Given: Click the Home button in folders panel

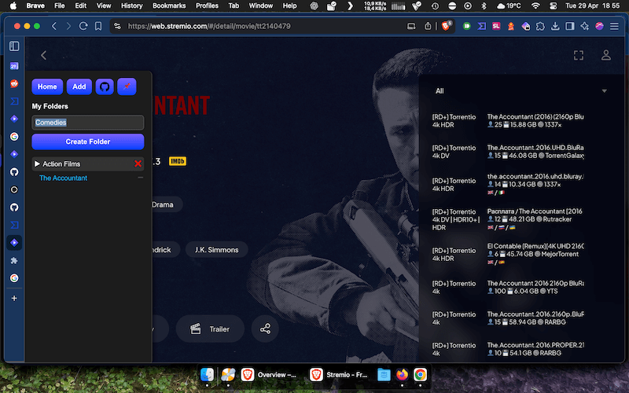Looking at the screenshot, I should [47, 86].
